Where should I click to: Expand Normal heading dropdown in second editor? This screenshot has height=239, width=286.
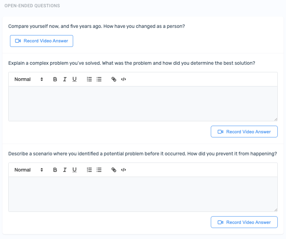(29, 170)
